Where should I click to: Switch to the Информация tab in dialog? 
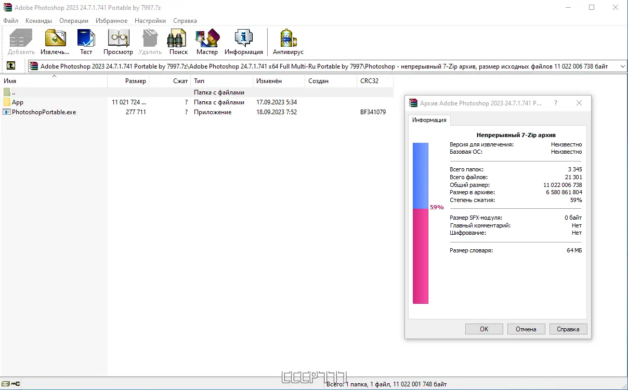tap(429, 120)
